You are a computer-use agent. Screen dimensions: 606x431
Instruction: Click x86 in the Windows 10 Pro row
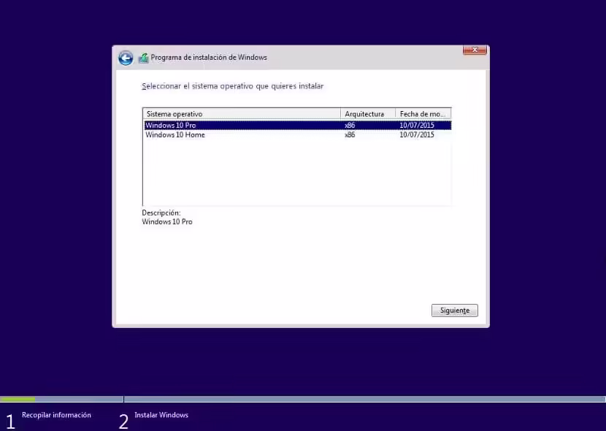[350, 125]
